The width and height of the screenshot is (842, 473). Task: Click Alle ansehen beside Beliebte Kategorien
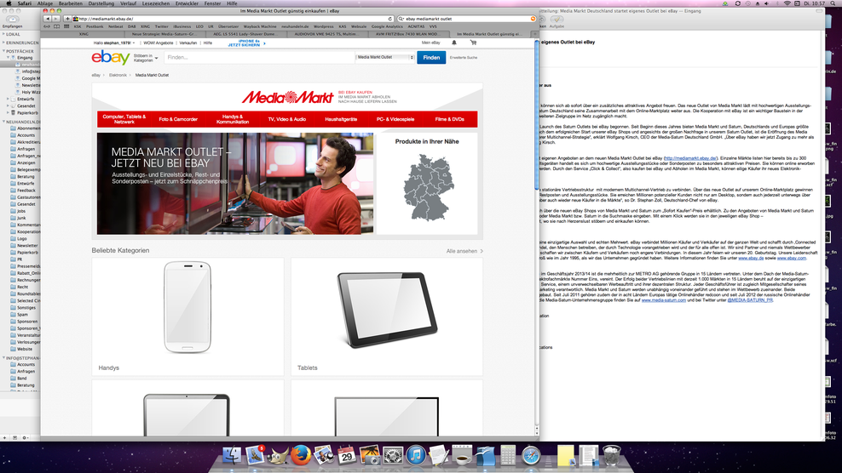[x=464, y=251]
